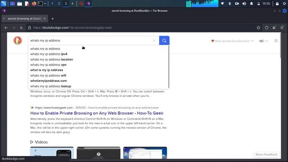Select the Tor Browser taskbar entry
The width and height of the screenshot is (288, 162).
[88, 4]
